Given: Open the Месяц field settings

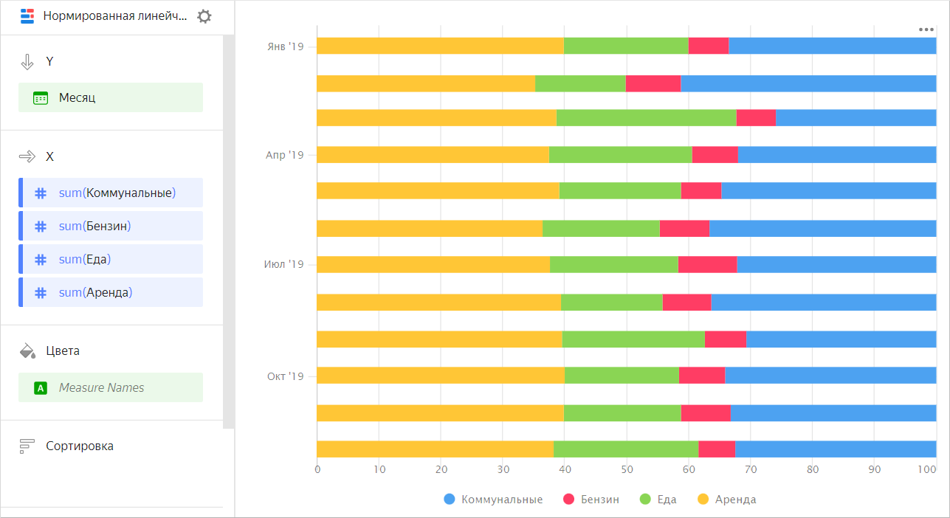Looking at the screenshot, I should tap(111, 97).
